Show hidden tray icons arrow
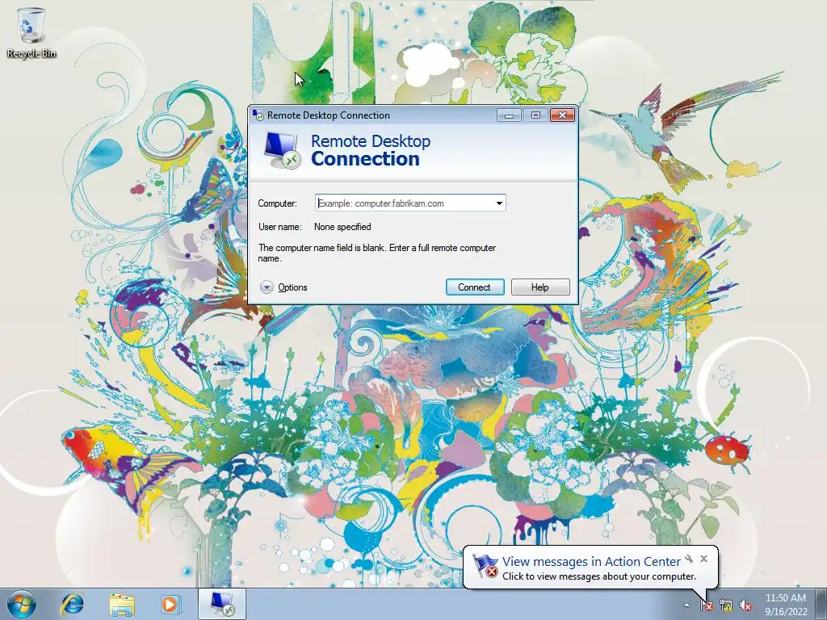 (x=686, y=605)
